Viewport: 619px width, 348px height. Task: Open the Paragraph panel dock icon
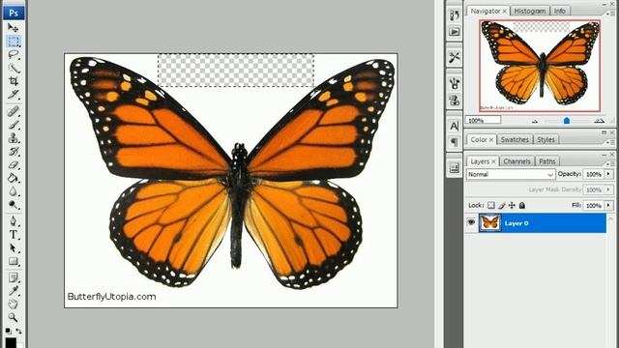tap(455, 142)
